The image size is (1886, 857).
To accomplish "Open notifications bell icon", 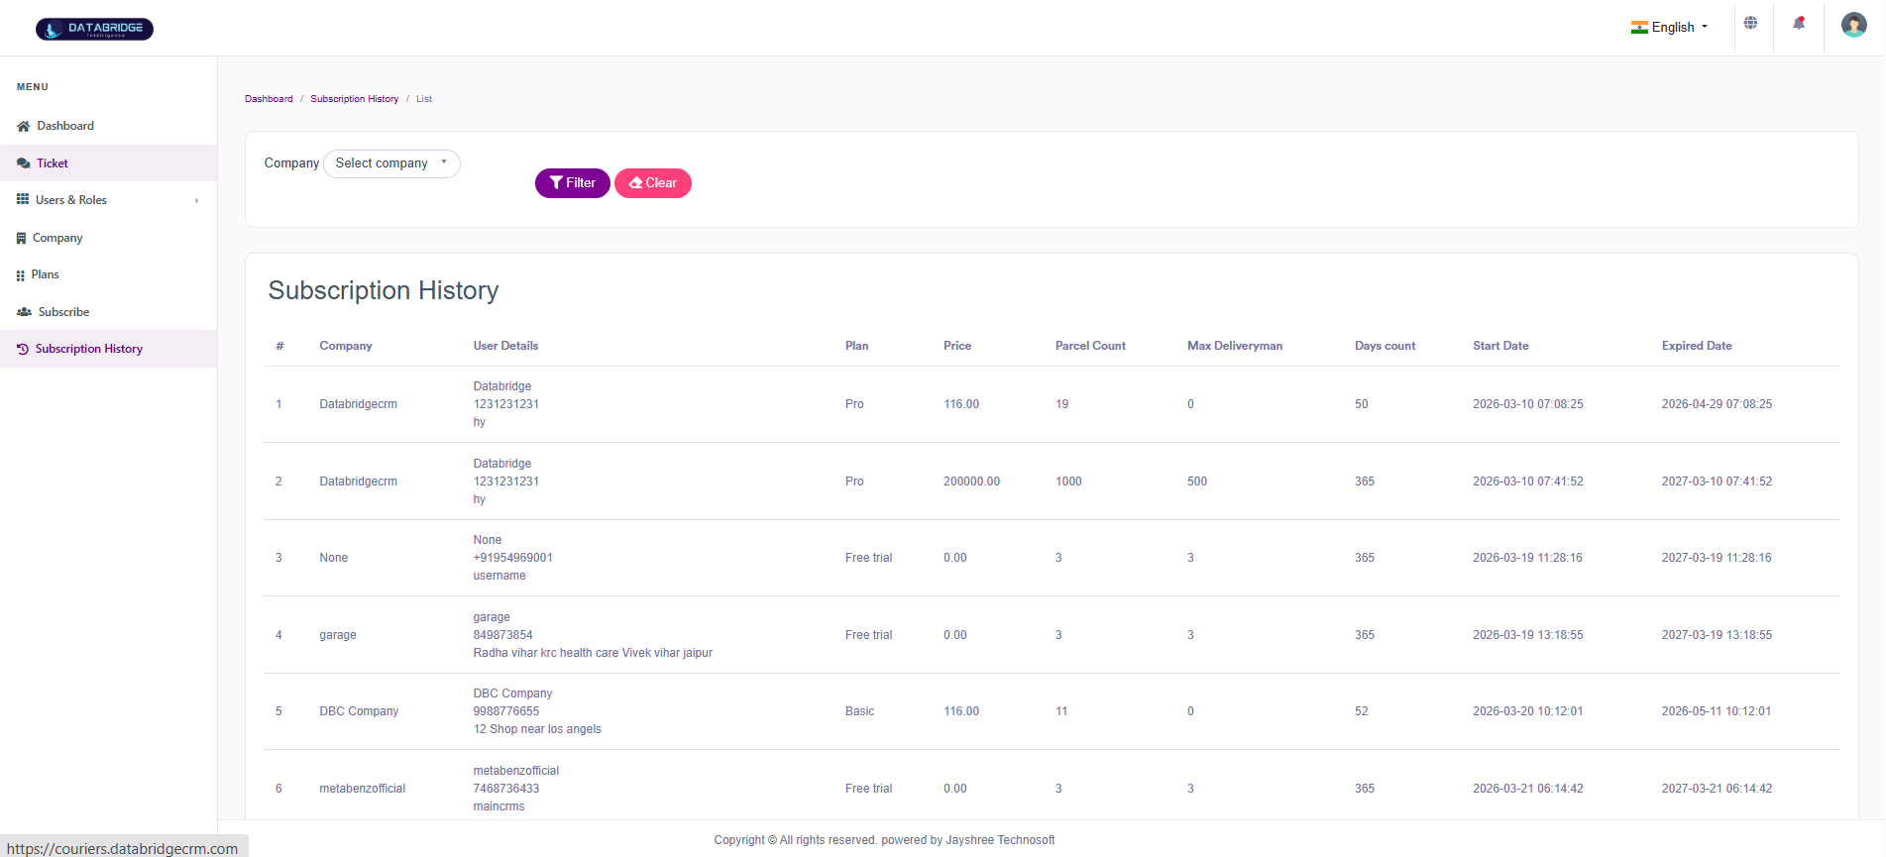I will (x=1799, y=23).
